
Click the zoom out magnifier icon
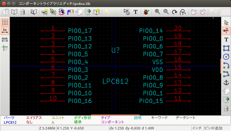pos(166,12)
